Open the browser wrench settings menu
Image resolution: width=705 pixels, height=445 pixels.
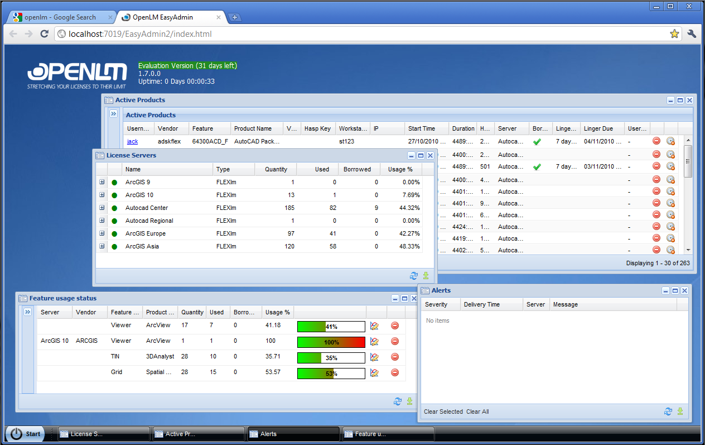692,34
